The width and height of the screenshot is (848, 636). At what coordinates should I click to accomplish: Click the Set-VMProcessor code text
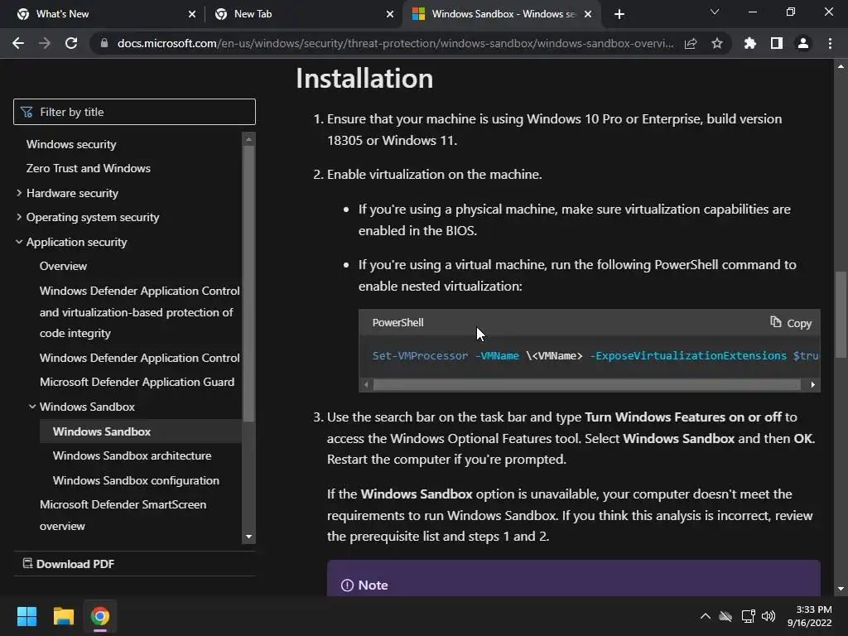pos(420,355)
